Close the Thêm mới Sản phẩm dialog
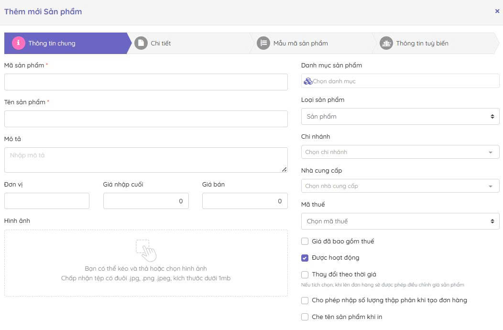Viewport: 503px width, 330px height. [x=497, y=11]
